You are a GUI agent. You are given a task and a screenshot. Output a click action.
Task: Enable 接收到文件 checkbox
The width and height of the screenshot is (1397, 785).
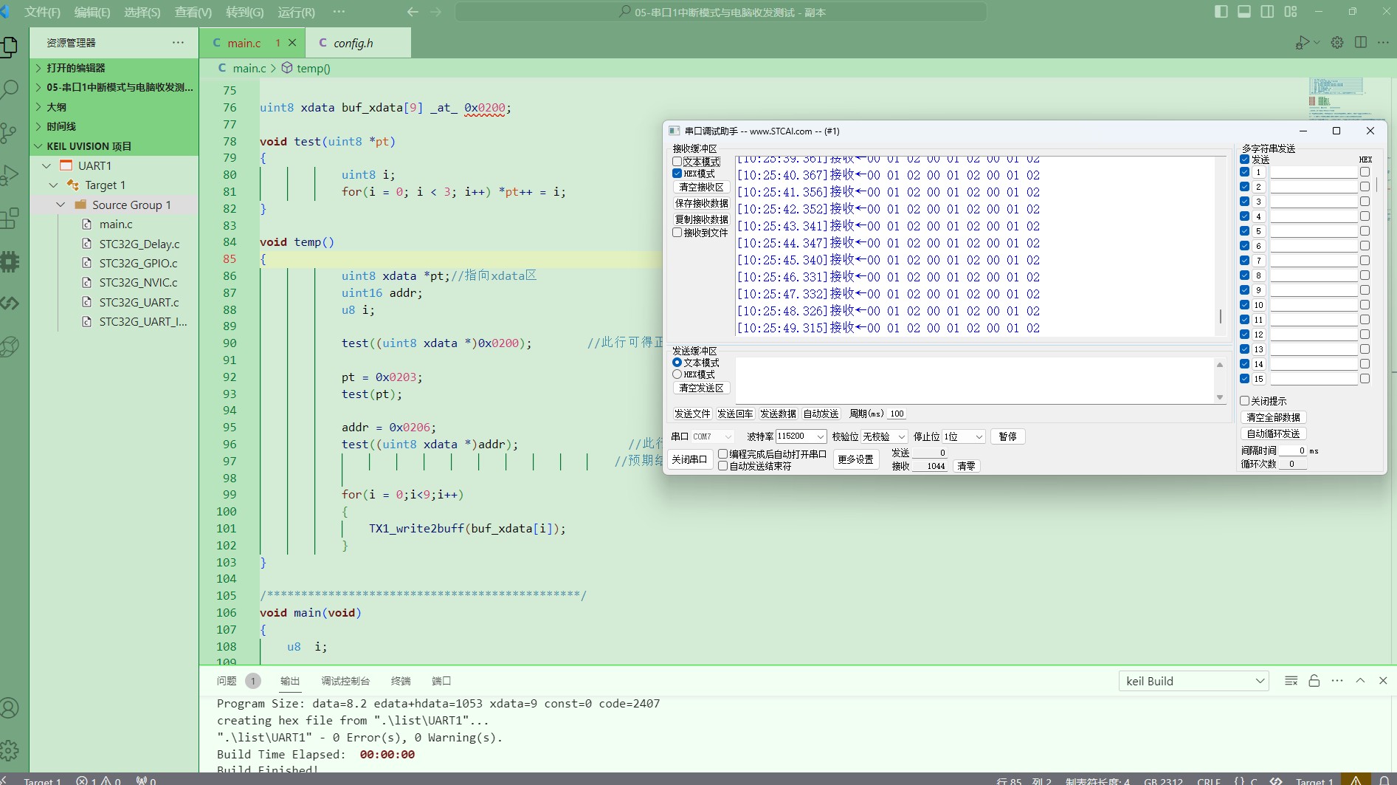[x=677, y=233]
